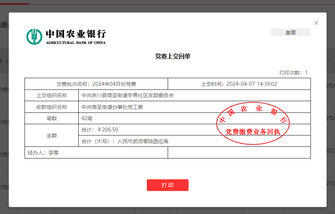Select the 冬青社区支部委员会 organization name value
The height and width of the screenshot is (214, 335).
pos(127,96)
